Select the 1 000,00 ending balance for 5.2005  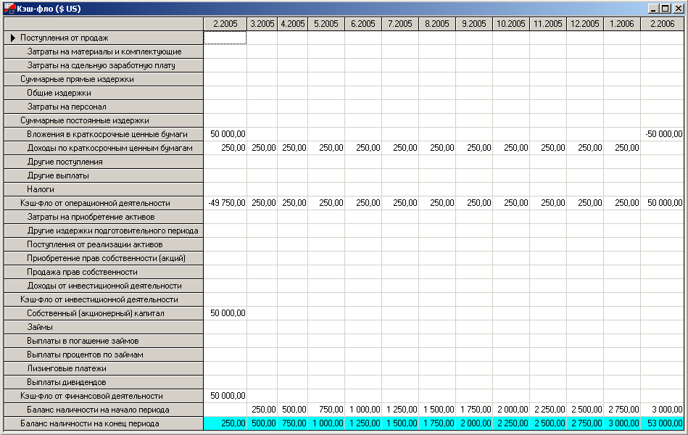(x=326, y=423)
